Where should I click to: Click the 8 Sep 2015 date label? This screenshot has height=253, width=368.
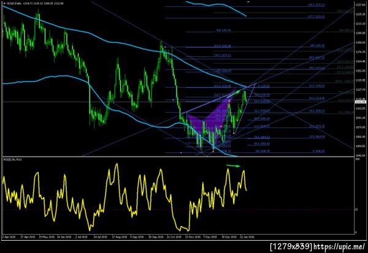click(x=137, y=237)
